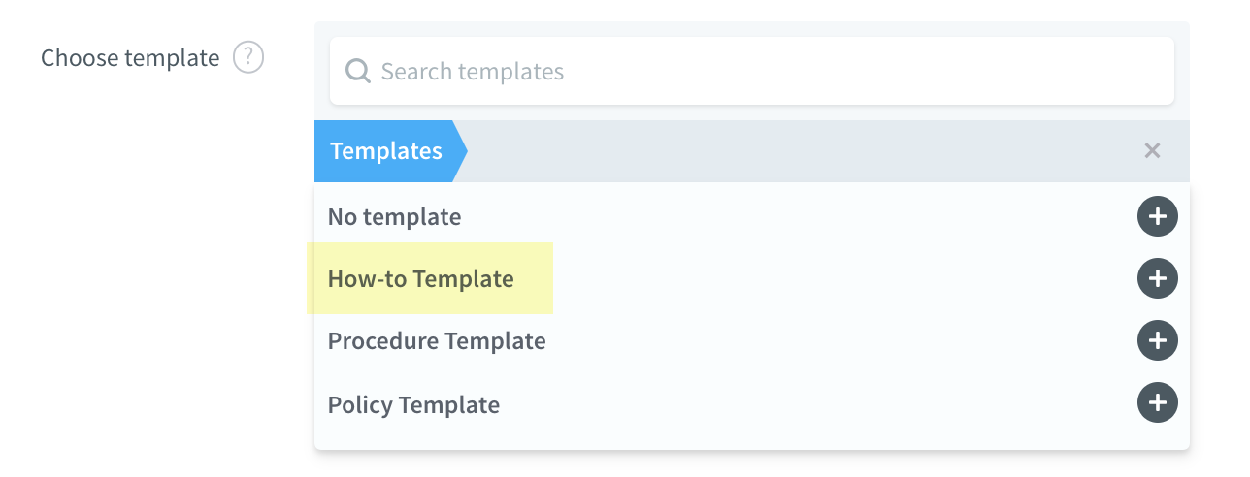Screen dimensions: 1250x477
Task: Add No template with its plus icon
Action: (x=1157, y=217)
